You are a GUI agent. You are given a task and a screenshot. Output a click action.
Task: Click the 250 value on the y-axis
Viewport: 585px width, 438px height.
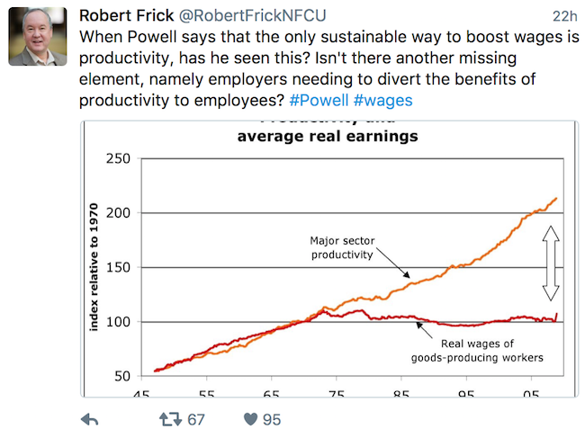pyautogui.click(x=118, y=158)
